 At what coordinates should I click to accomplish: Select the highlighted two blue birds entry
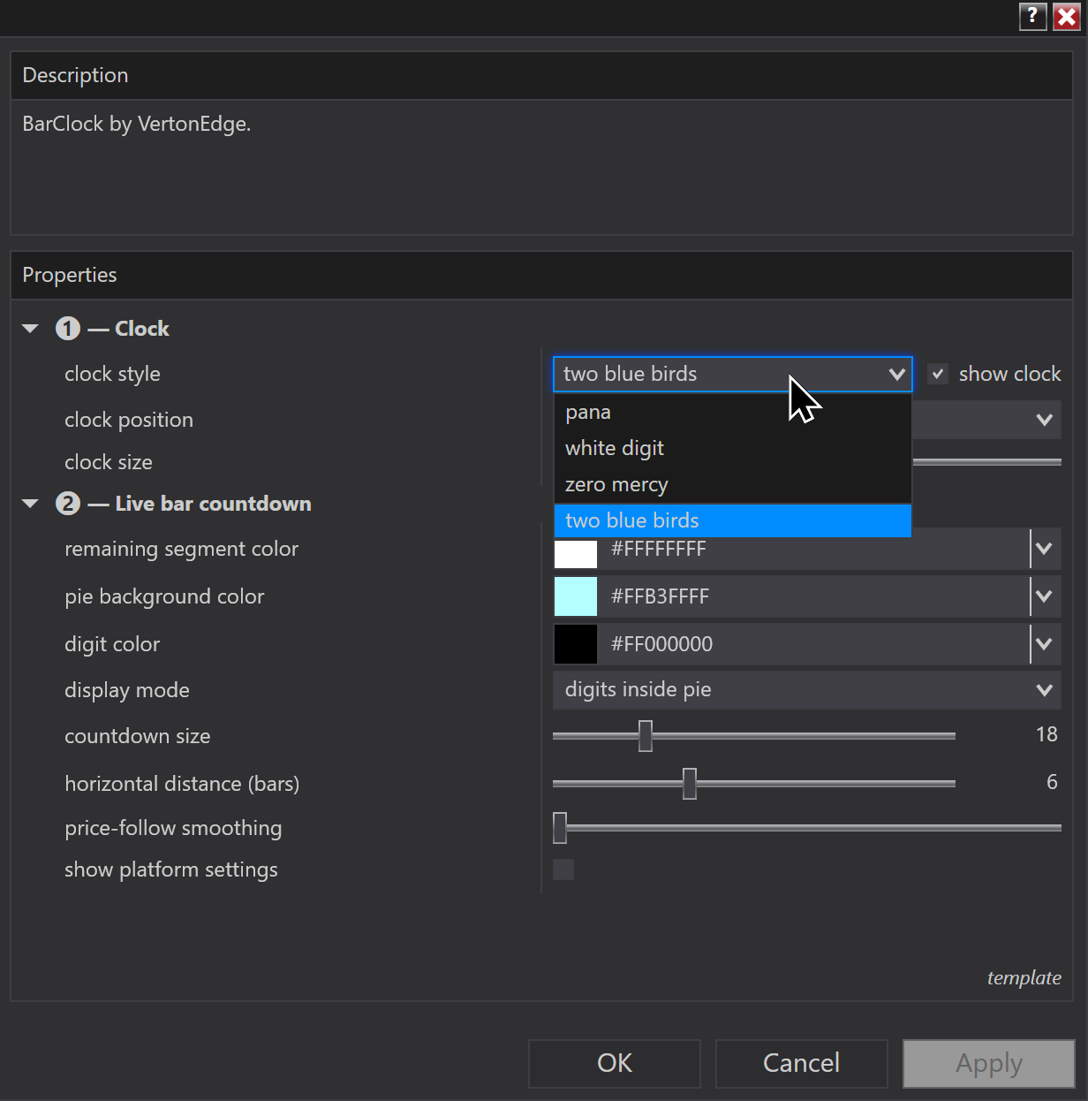pyautogui.click(x=733, y=520)
